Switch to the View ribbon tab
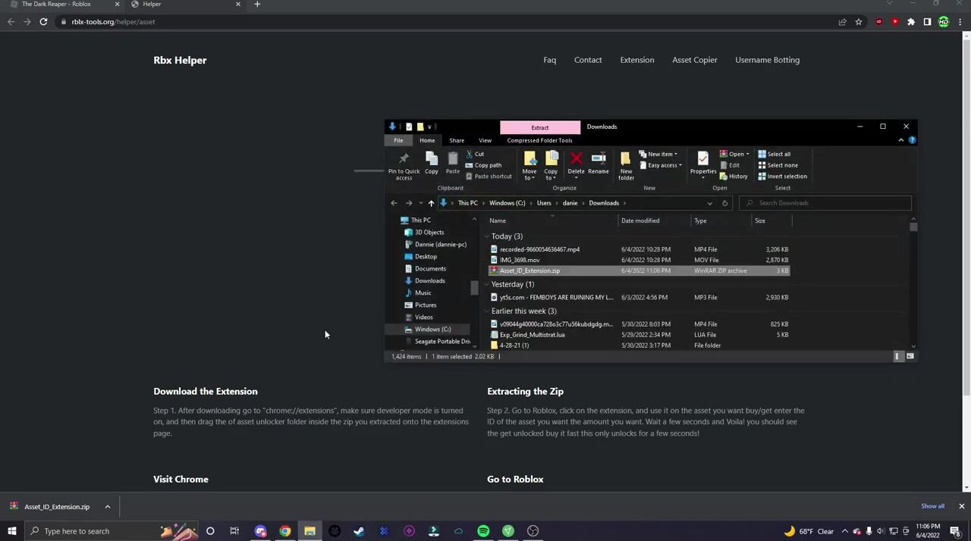 (485, 140)
